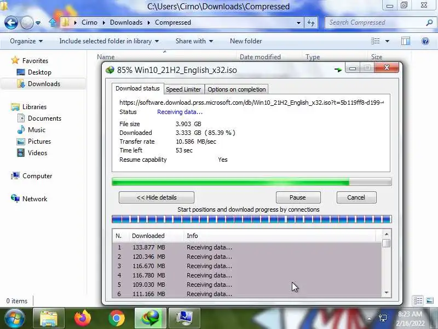Screen dimensions: 438x329
Task: Pause the download
Action: click(298, 197)
